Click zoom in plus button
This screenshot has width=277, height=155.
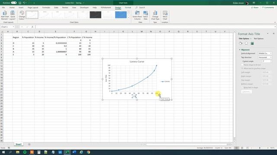point(268,148)
